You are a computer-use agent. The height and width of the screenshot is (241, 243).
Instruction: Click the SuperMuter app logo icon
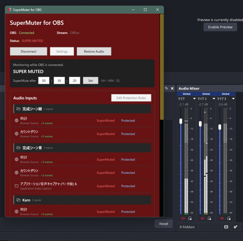pyautogui.click(x=9, y=10)
